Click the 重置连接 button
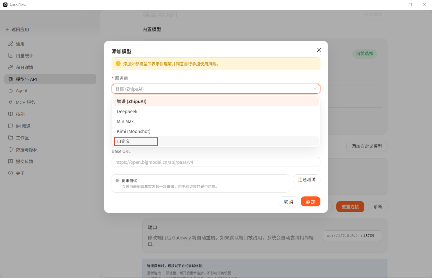Viewport: 432px width, 278px height. pyautogui.click(x=350, y=207)
